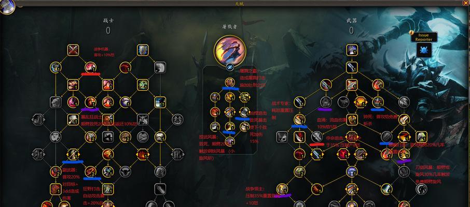The width and height of the screenshot is (470, 207).
Task: Select first 屠戮者 talent underlined in blue
Action: [230, 82]
